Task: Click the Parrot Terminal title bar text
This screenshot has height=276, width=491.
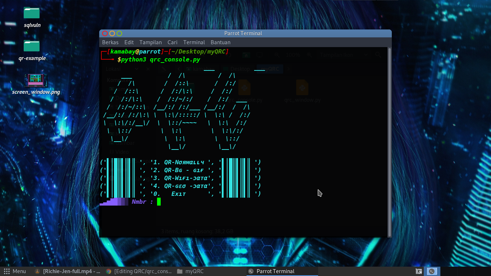Action: pyautogui.click(x=243, y=33)
